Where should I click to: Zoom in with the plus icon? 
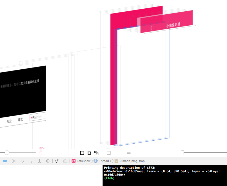click(136, 153)
